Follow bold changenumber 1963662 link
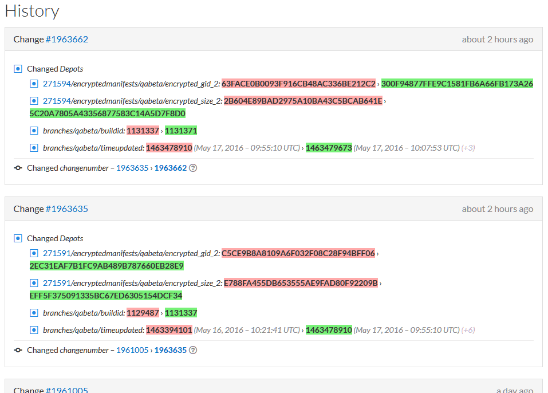This screenshot has width=548, height=393. 171,168
